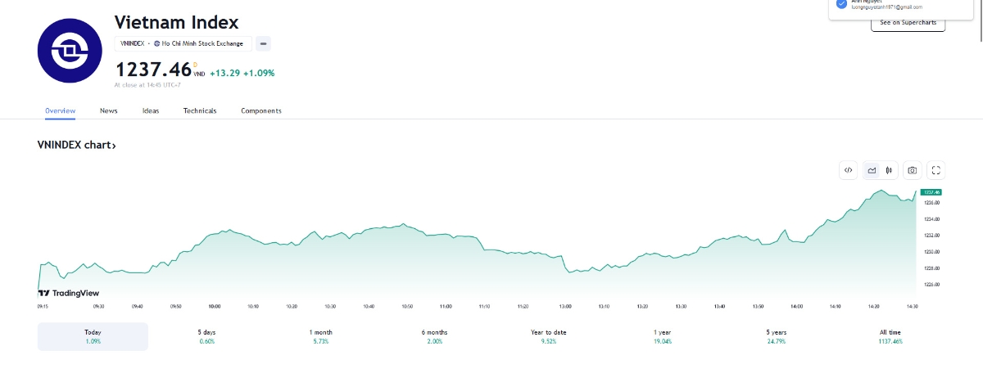Open VNINDEX Ho Chi Minh Stock Exchange selector
Screen dimensions: 983x382
pos(182,43)
